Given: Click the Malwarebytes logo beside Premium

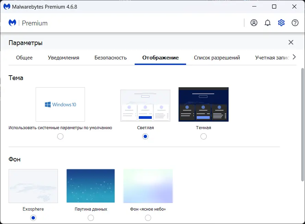Looking at the screenshot, I should [x=12, y=23].
